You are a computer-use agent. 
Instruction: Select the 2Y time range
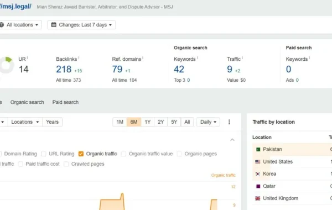point(160,122)
